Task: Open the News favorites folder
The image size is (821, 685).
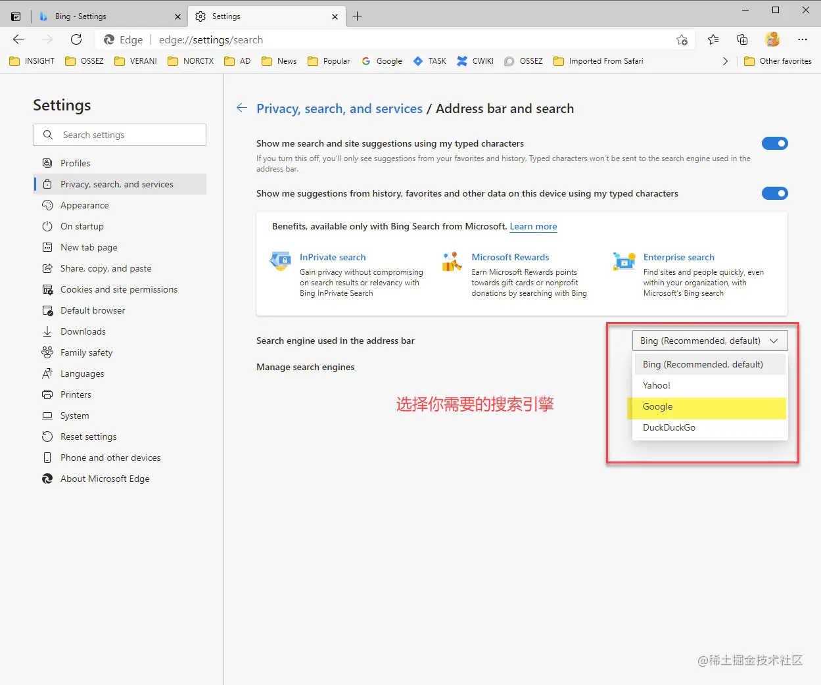Action: coord(279,61)
